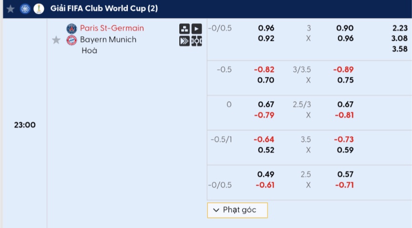The width and height of the screenshot is (412, 228).
Task: Click the gold trophy league icon
Action: [39, 9]
